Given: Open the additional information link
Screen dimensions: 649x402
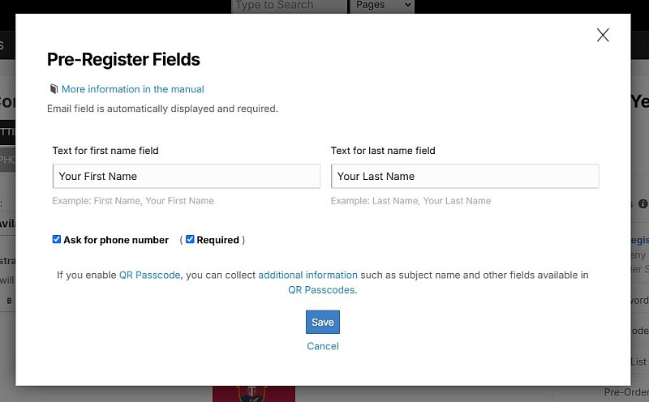Looking at the screenshot, I should [307, 275].
